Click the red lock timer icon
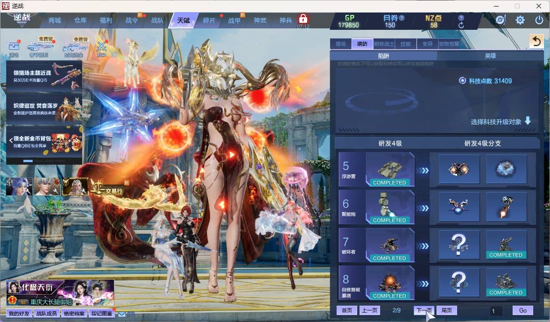This screenshot has width=550, height=322. [x=303, y=19]
